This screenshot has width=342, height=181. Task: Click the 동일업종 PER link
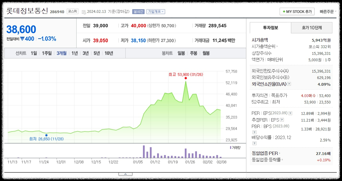pos(265,153)
